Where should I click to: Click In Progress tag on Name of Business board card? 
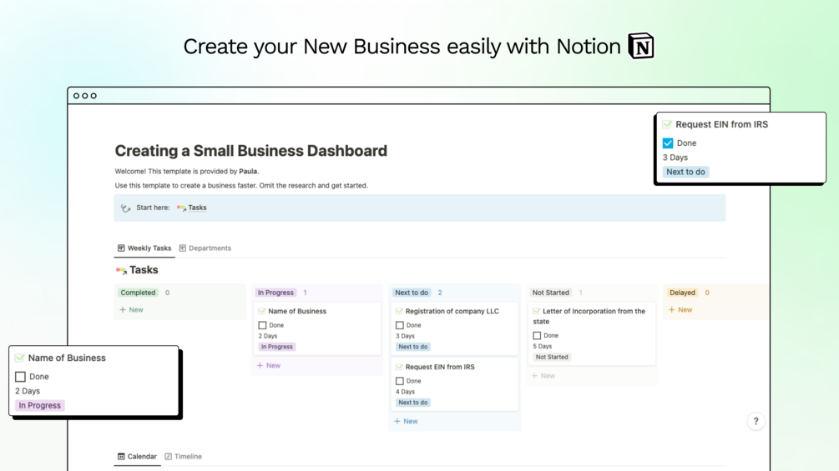(x=276, y=347)
